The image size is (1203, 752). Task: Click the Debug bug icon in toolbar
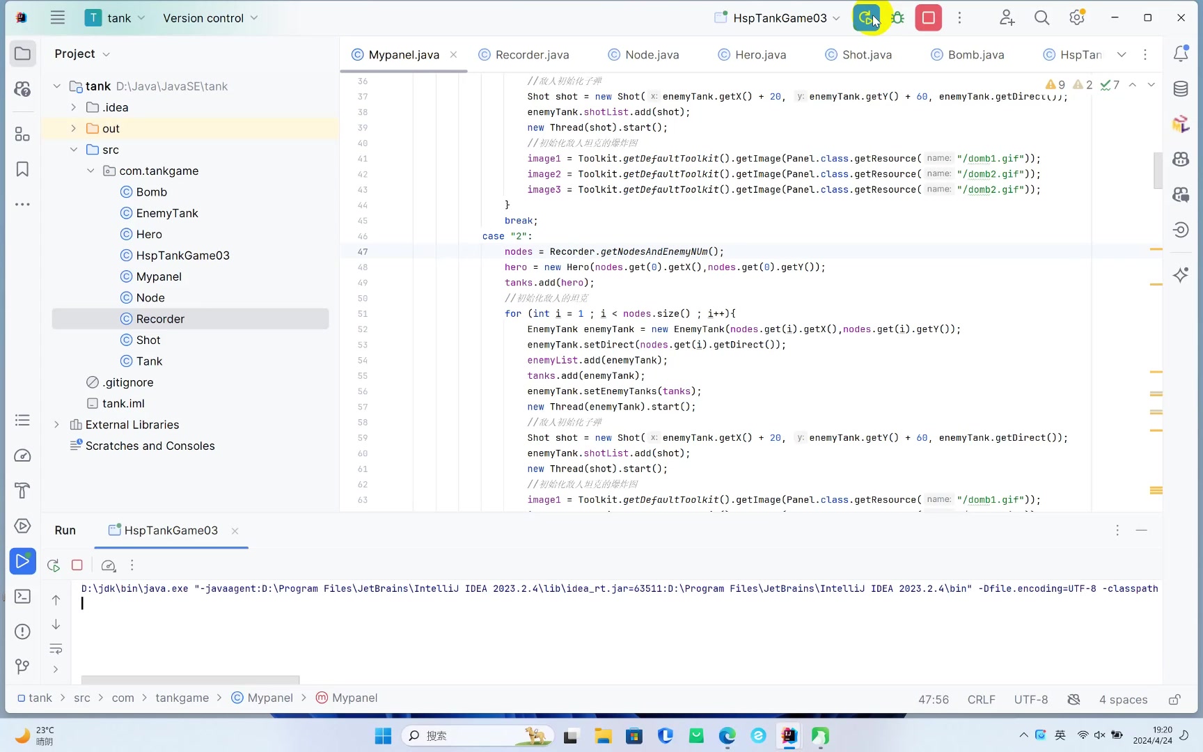898,18
